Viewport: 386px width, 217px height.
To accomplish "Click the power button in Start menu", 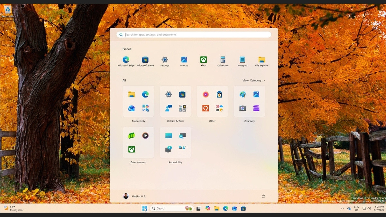I will (x=263, y=196).
